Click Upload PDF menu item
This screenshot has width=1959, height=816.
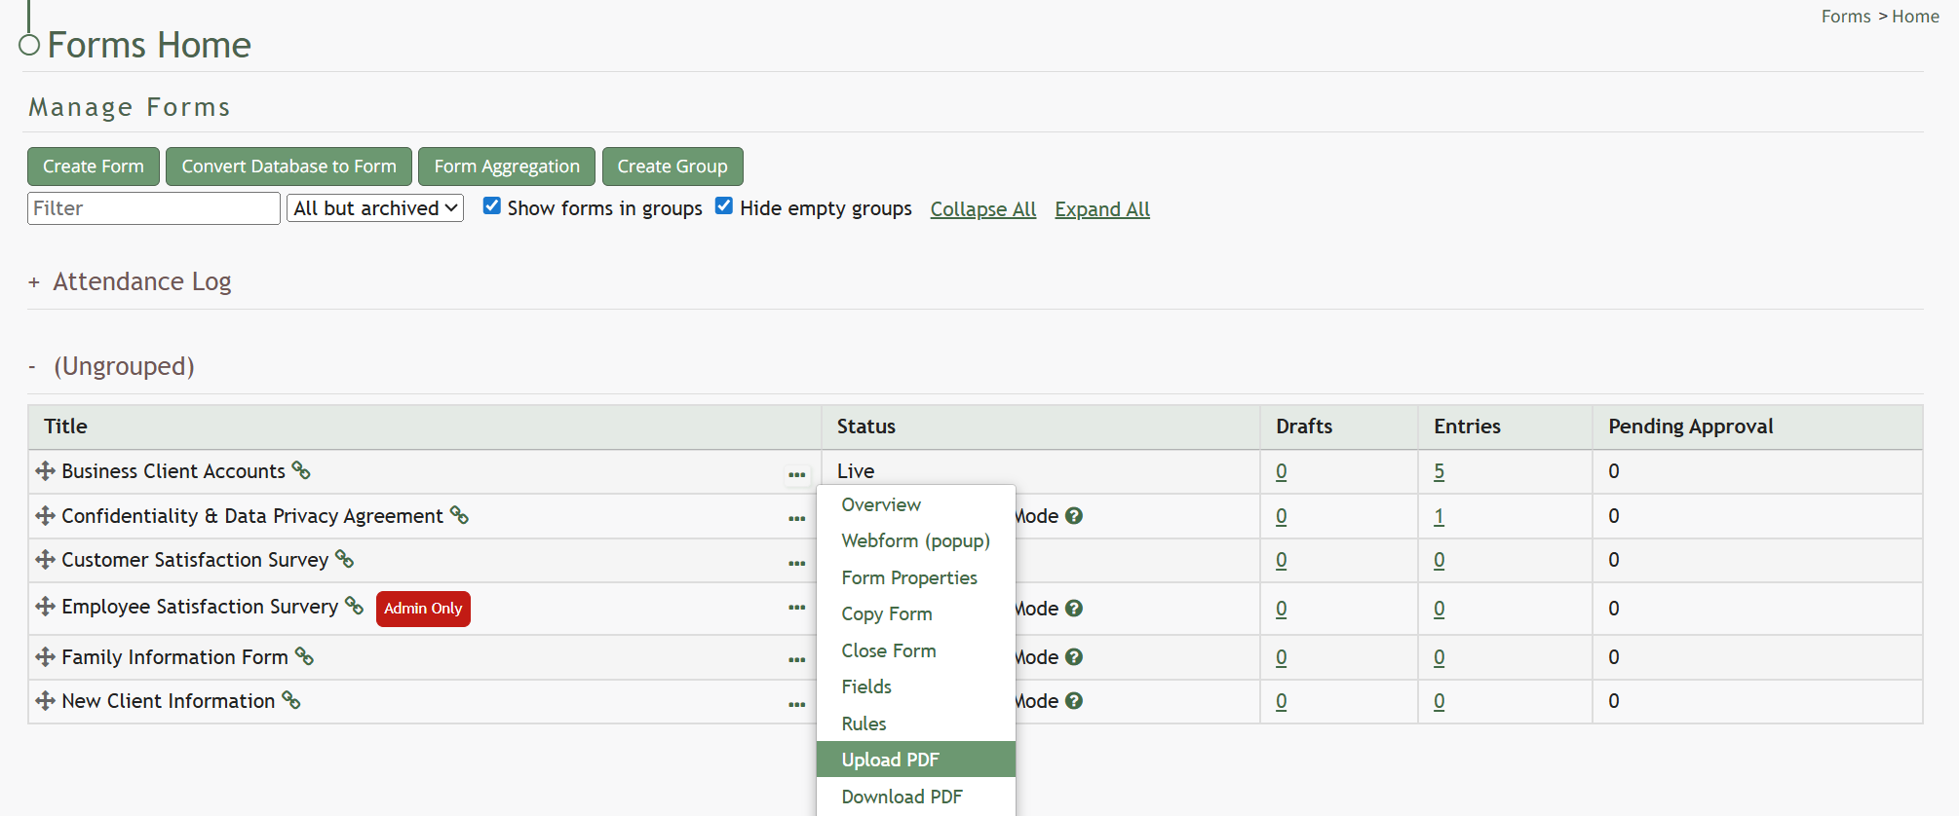pos(916,760)
